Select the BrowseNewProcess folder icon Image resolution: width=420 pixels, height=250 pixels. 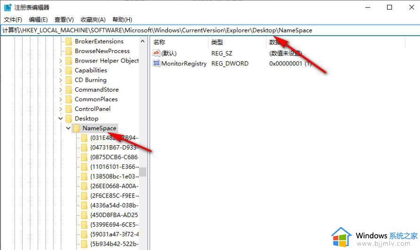pos(69,51)
